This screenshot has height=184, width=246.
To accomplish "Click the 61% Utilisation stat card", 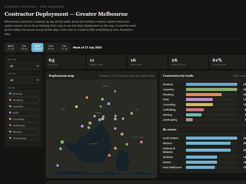I will [228, 62].
